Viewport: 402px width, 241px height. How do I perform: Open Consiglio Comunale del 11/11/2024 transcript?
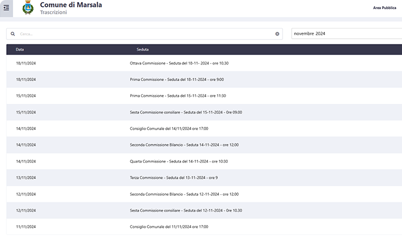[168, 227]
